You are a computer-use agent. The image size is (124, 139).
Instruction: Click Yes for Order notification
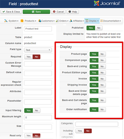tap(94, 109)
